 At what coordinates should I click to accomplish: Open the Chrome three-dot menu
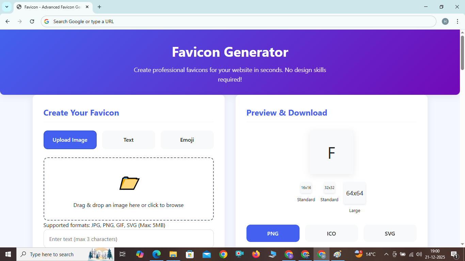(458, 21)
